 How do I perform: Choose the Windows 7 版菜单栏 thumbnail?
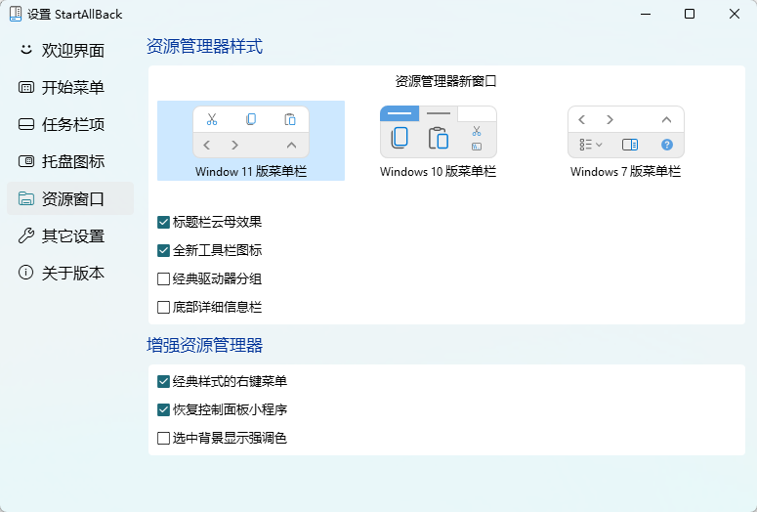point(626,132)
